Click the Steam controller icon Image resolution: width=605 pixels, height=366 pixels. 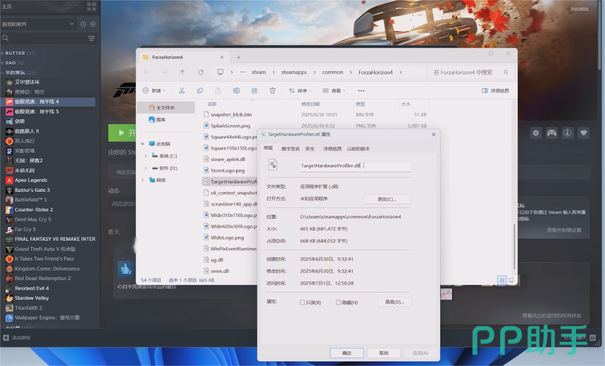tap(552, 133)
